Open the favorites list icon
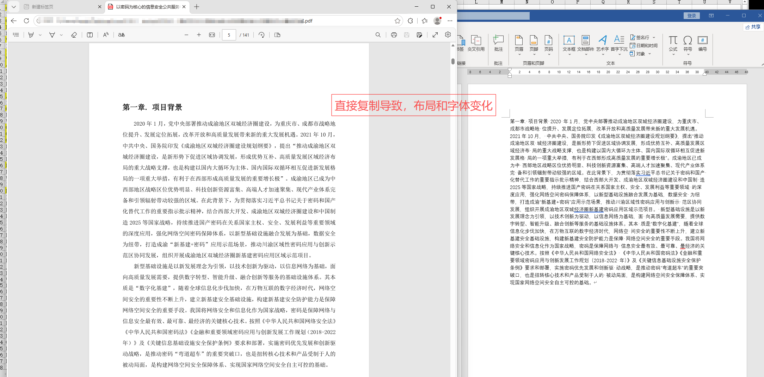The image size is (764, 377). [x=425, y=21]
